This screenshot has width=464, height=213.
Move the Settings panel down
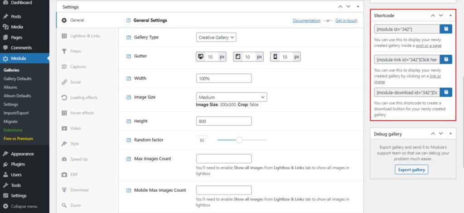pyautogui.click(x=348, y=7)
